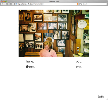The image size is (108, 100).
Task: Open the "here." link
Action: pos(30,61)
